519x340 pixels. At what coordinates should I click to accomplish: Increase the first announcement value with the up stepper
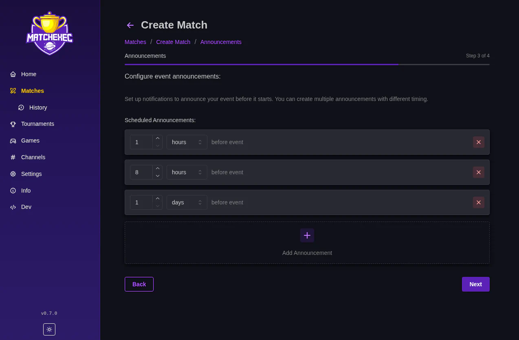(158, 138)
